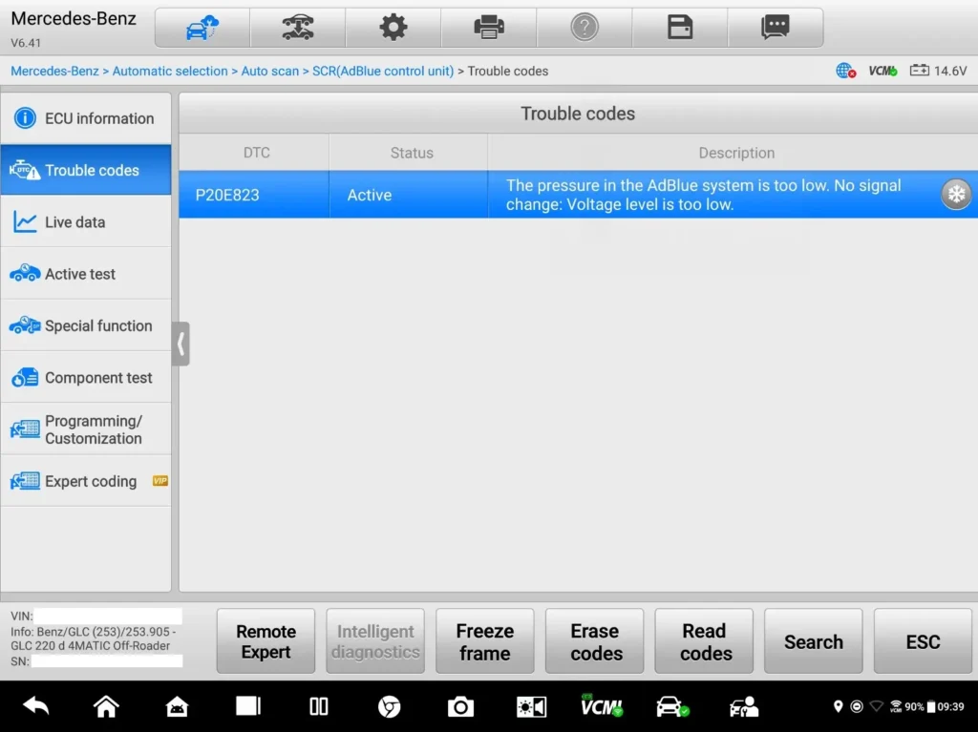This screenshot has width=978, height=732.
Task: Tap the V6.41 version label
Action: (26, 43)
